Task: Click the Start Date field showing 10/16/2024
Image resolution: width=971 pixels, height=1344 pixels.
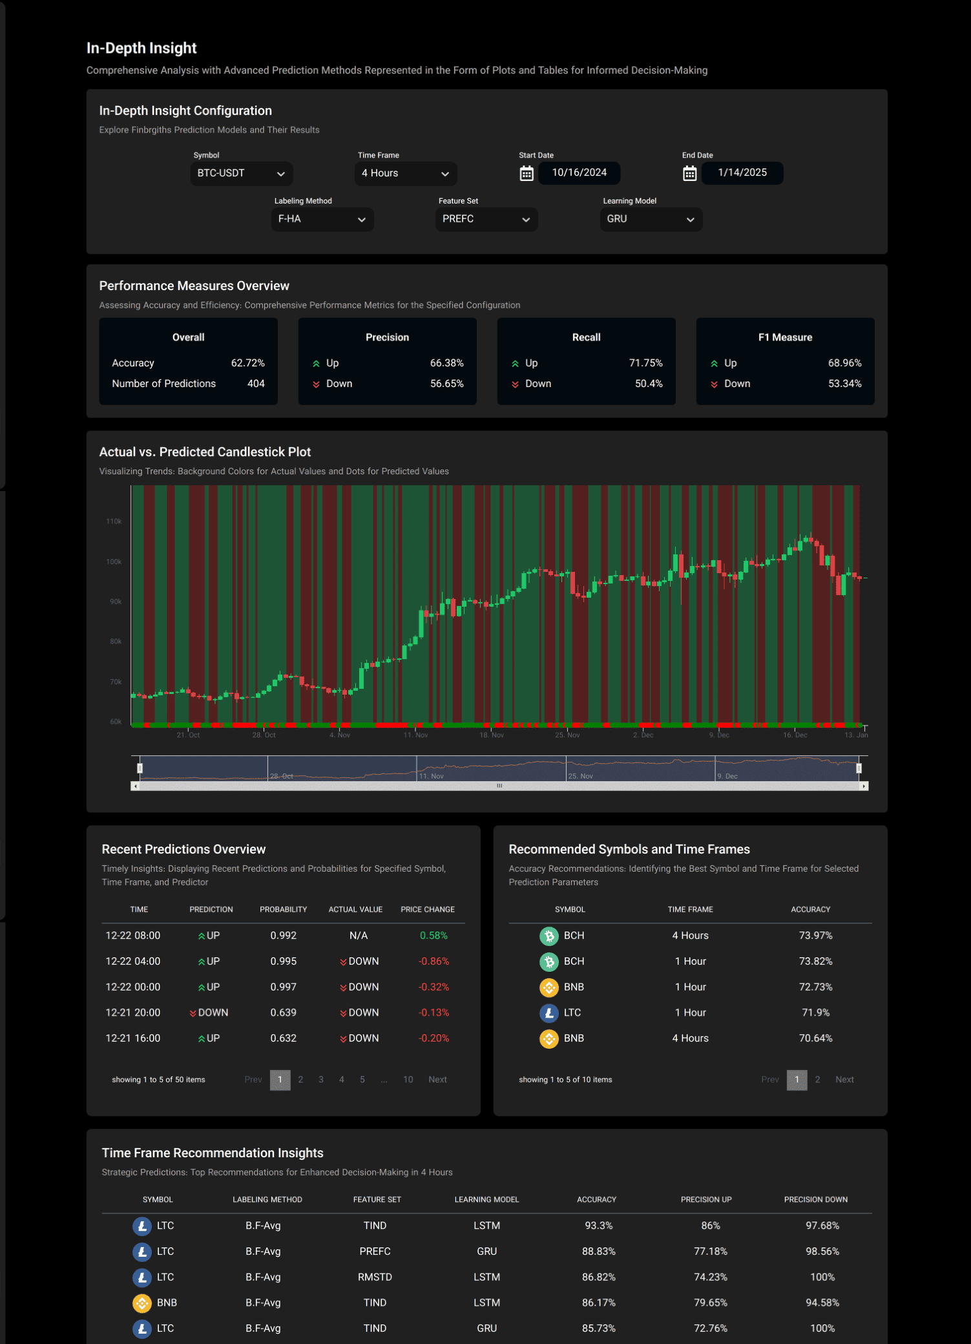Action: (x=579, y=173)
